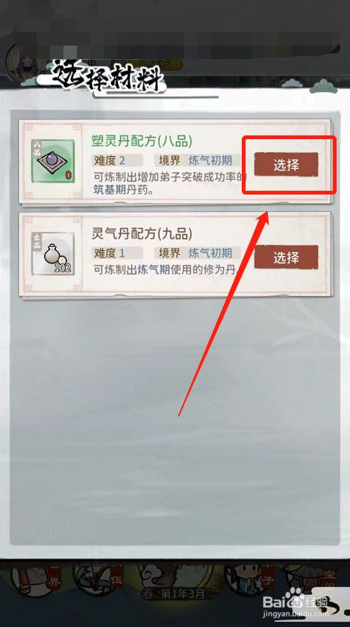The image size is (350, 627).
Task: Click 境界 炼气初期 tag on 灵气丹 recipe
Action: point(198,253)
